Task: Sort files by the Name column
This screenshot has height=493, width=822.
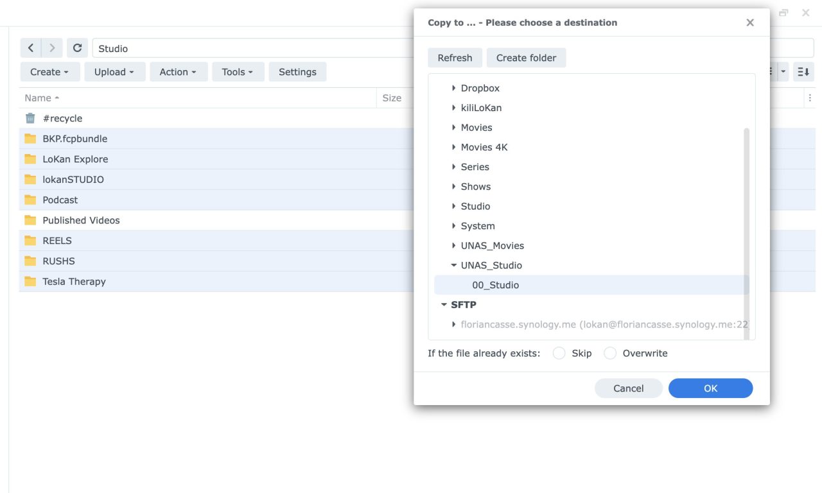Action: pyautogui.click(x=198, y=98)
